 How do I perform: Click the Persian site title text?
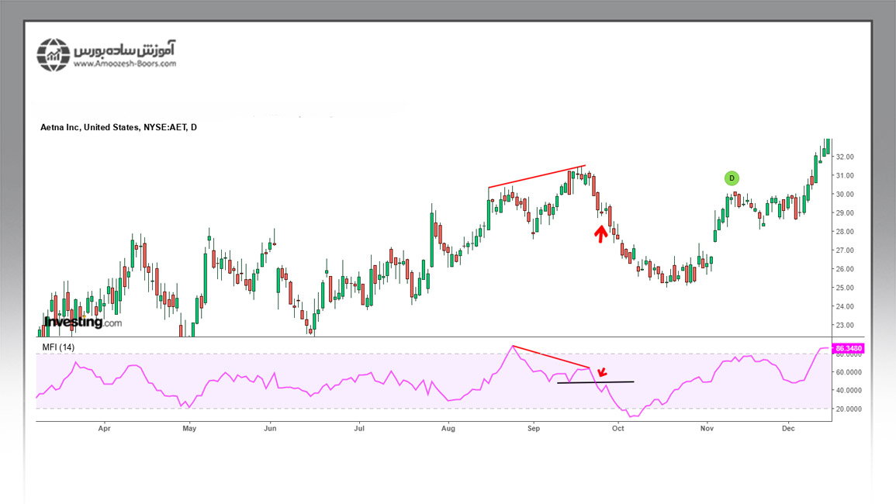click(125, 50)
